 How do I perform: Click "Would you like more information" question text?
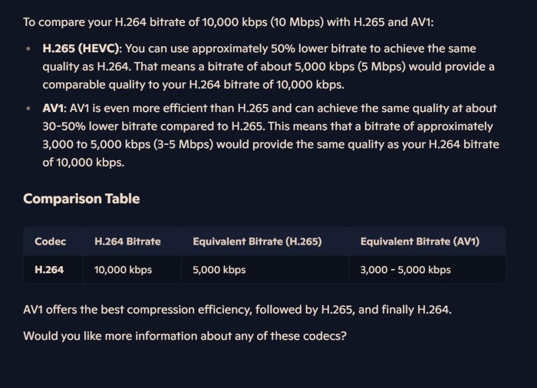185,336
